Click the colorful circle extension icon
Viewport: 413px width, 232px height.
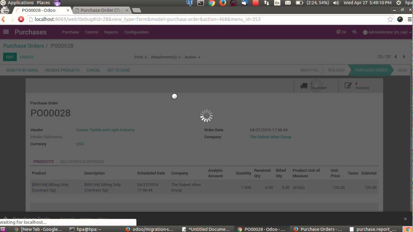400,19
